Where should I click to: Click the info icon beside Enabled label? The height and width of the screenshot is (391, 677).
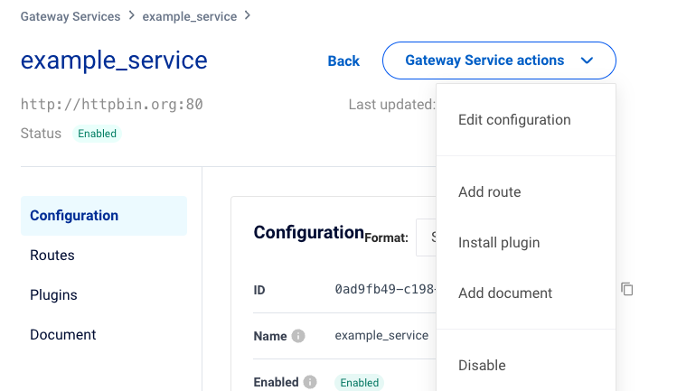(311, 382)
